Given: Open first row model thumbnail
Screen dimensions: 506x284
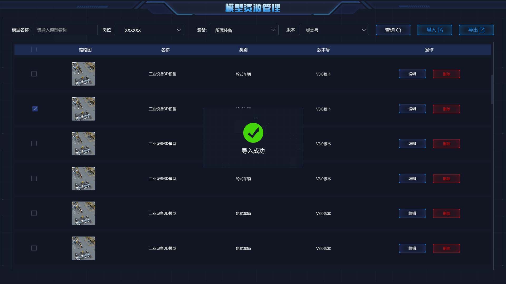Looking at the screenshot, I should tap(83, 74).
